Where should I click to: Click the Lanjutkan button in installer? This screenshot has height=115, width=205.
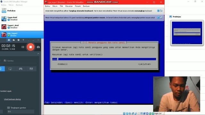(x=144, y=64)
